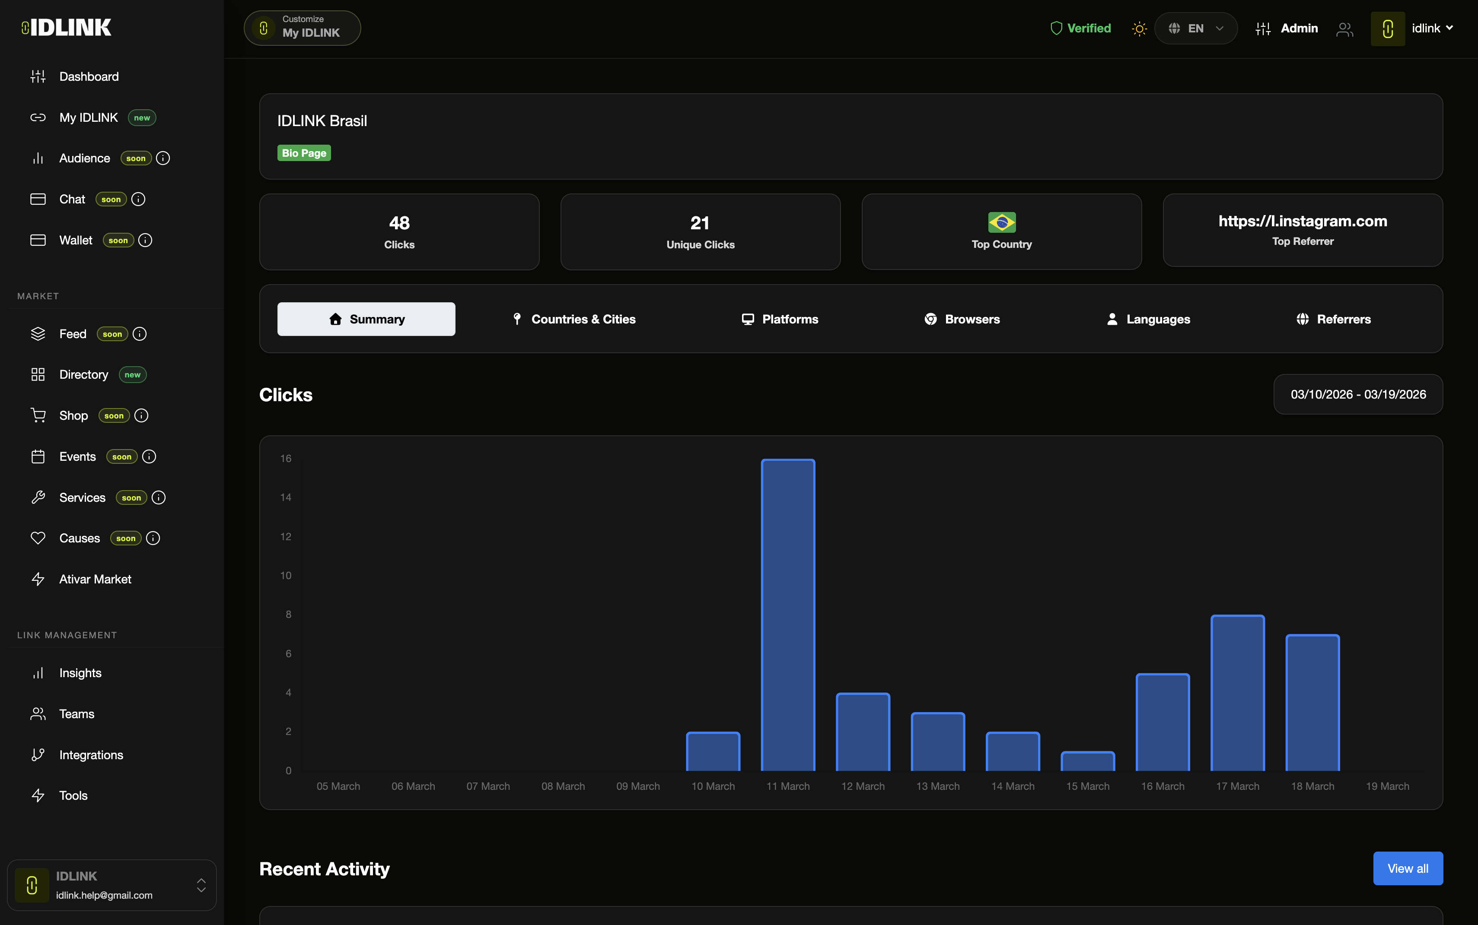This screenshot has width=1478, height=925.
Task: Click Customize My IDLINK button
Action: click(x=303, y=28)
